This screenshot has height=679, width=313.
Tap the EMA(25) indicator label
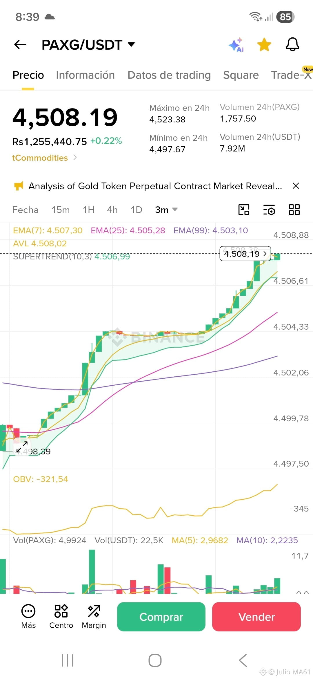click(128, 230)
